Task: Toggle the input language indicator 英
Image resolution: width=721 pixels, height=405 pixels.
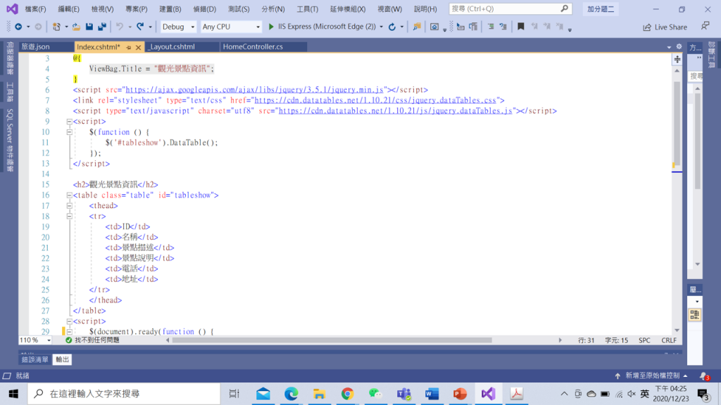Action: click(x=645, y=394)
